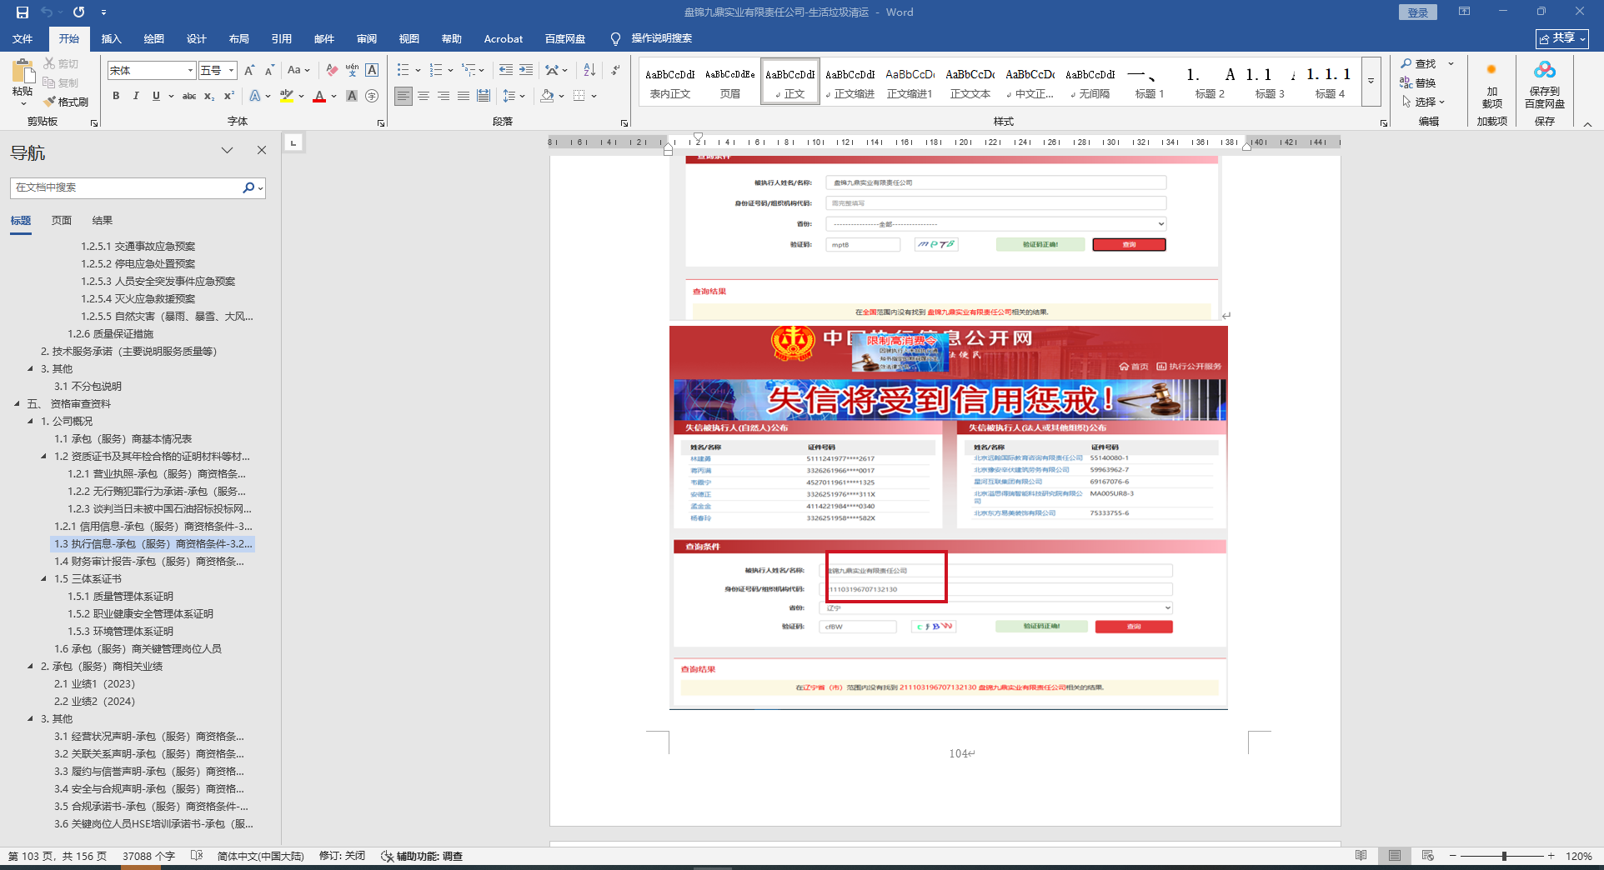Switch to the 结果 tab in navigation
The image size is (1604, 870).
pyautogui.click(x=103, y=221)
